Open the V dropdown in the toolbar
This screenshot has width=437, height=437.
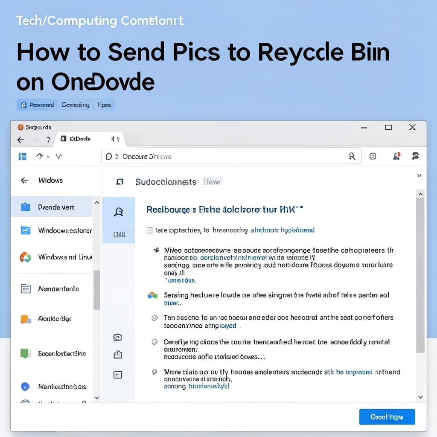[x=59, y=156]
